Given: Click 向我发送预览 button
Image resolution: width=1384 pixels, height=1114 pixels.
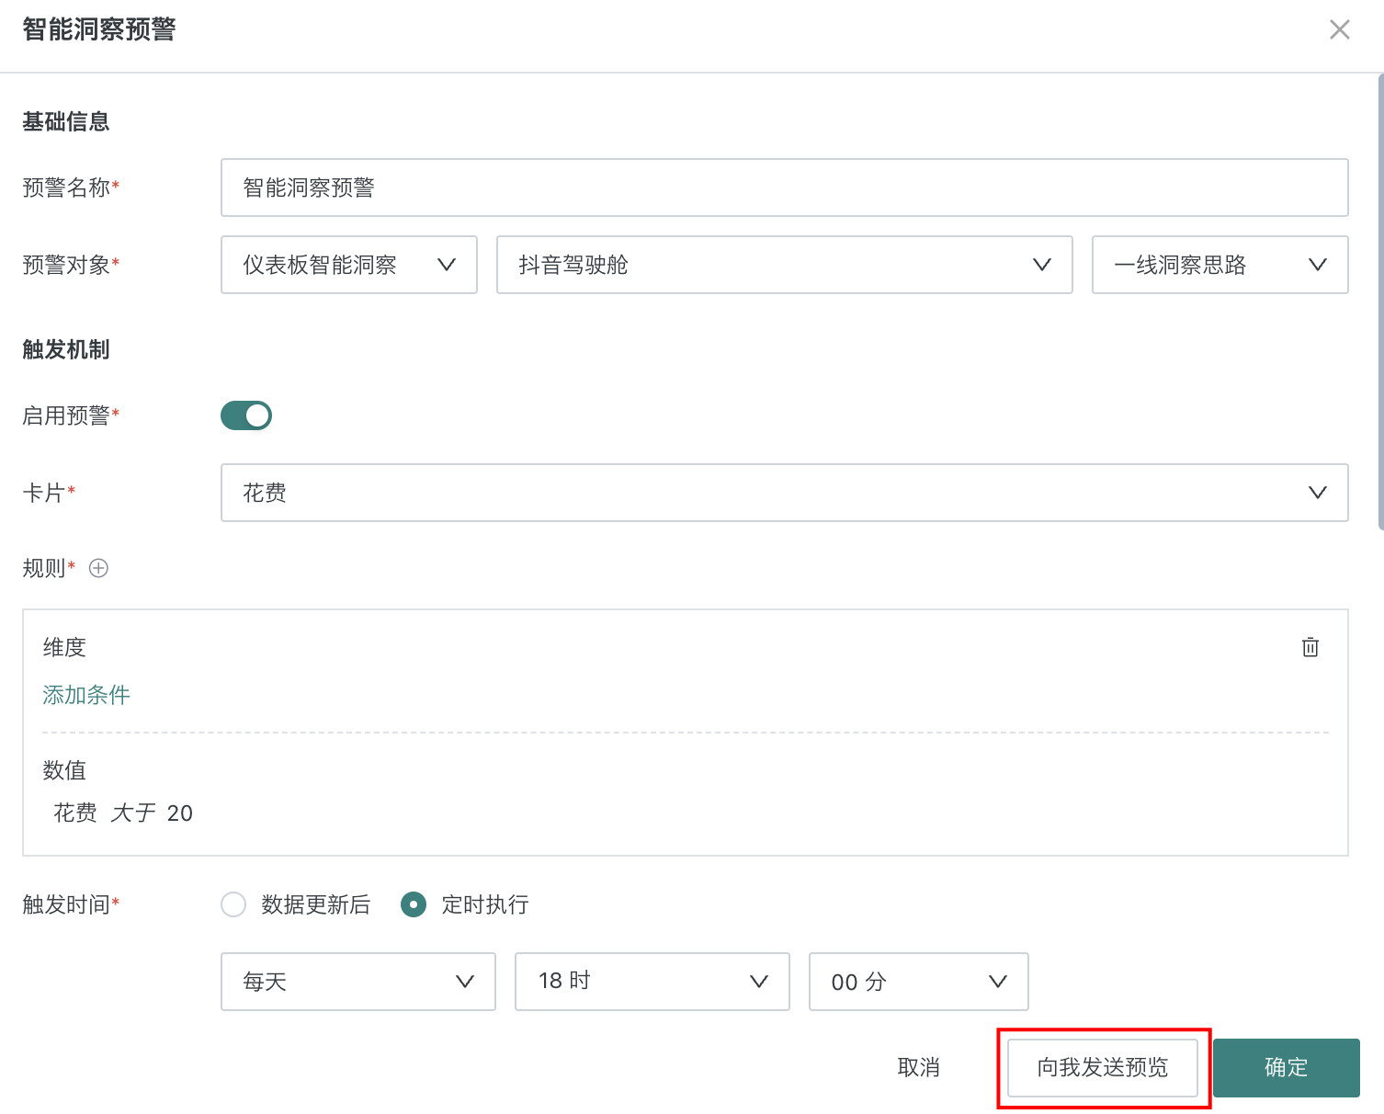Looking at the screenshot, I should (1102, 1067).
